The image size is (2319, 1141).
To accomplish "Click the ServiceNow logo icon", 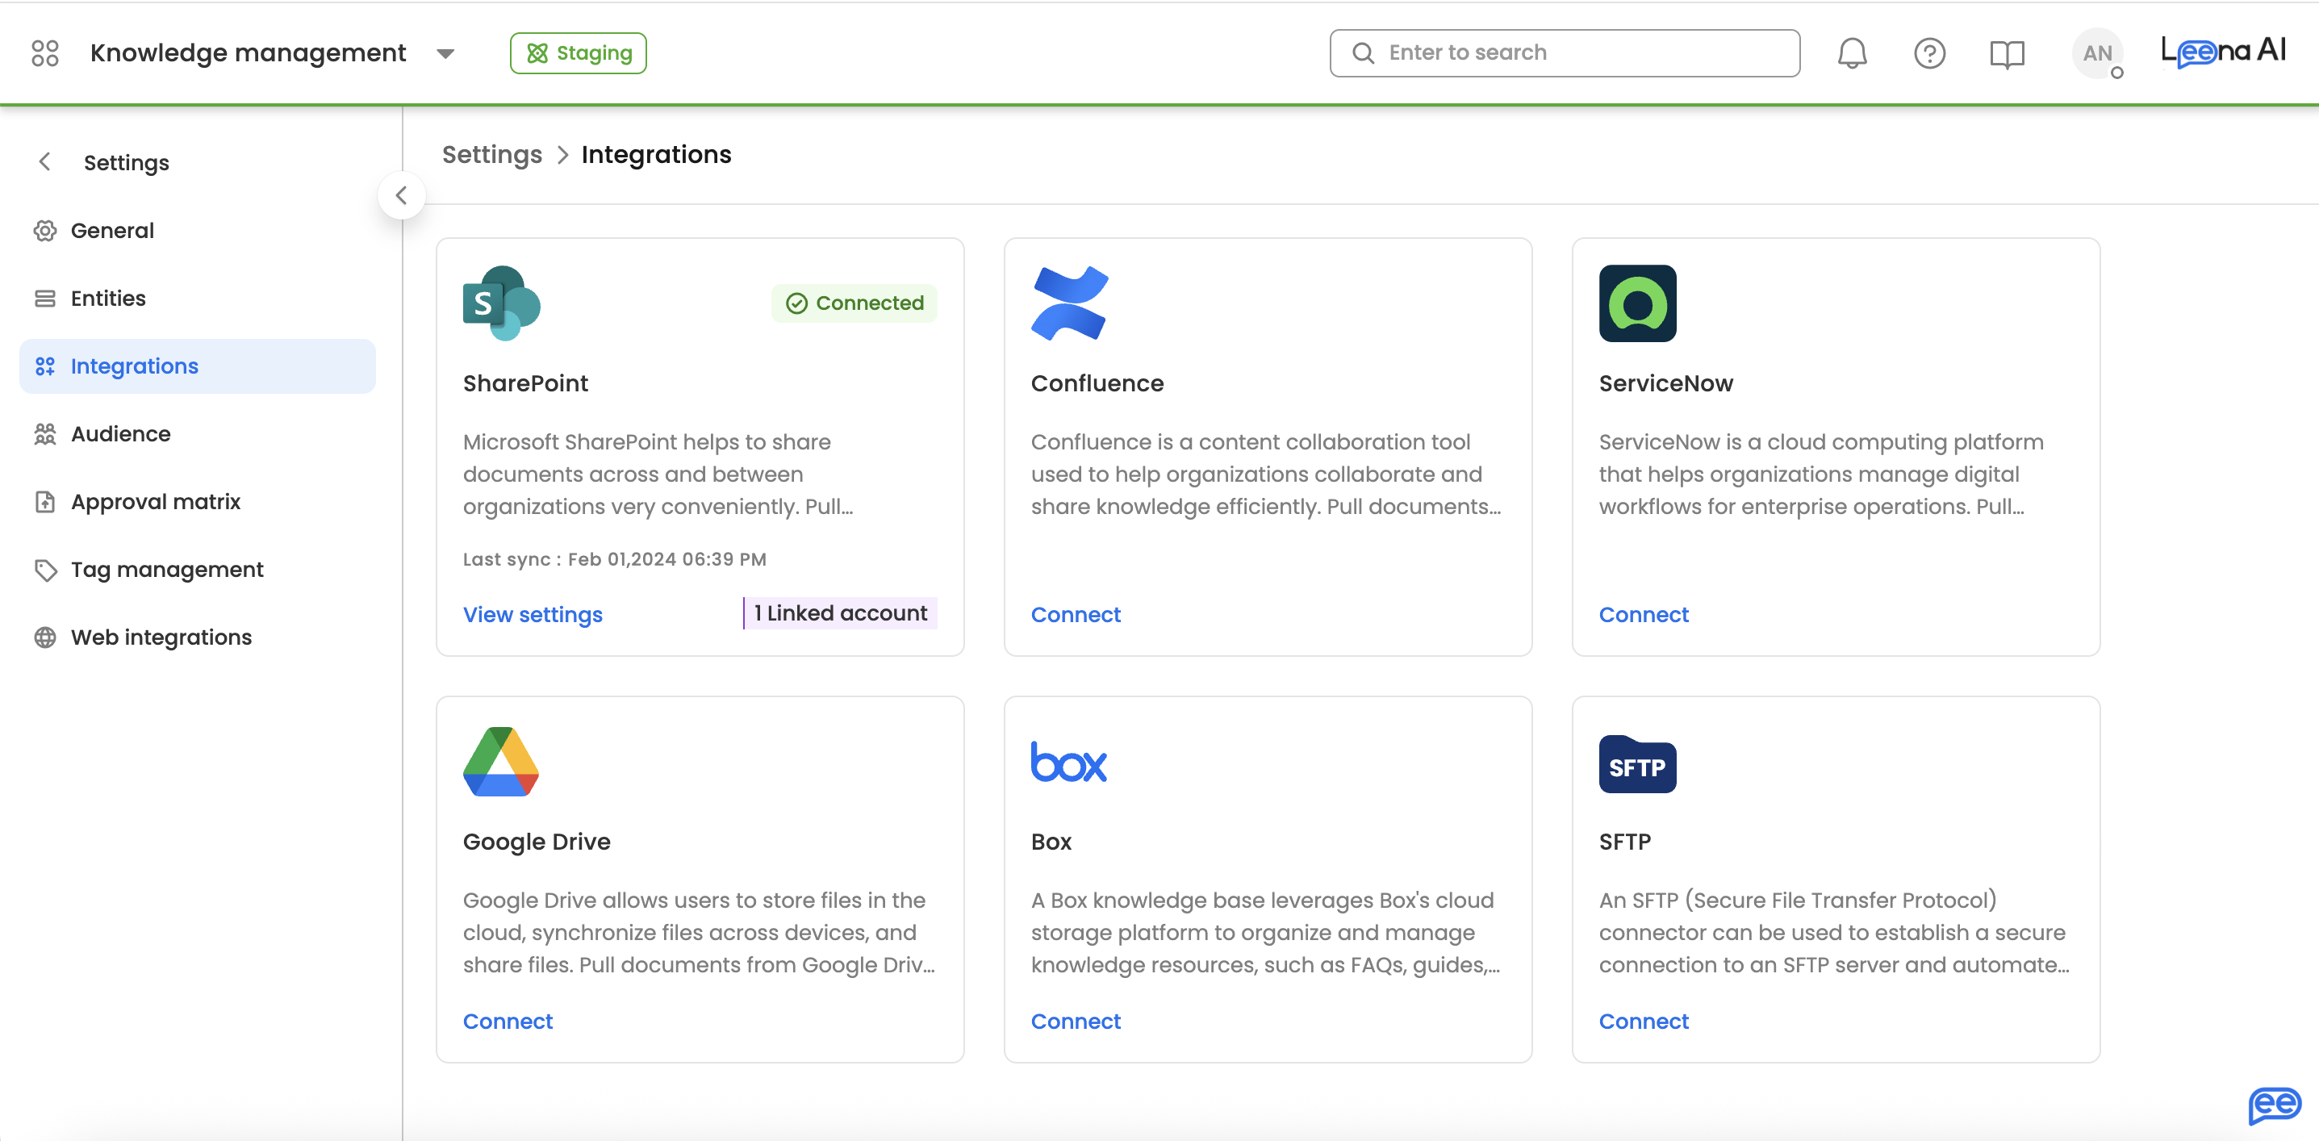I will pyautogui.click(x=1636, y=303).
